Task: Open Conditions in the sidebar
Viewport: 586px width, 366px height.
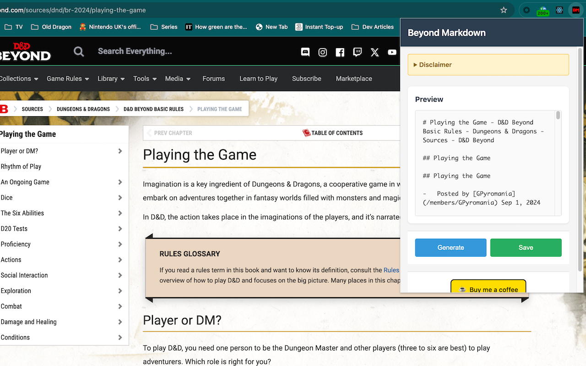Action: [x=15, y=338]
